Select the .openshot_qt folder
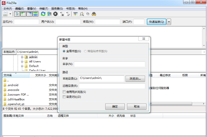The width and height of the screenshot is (207, 137). (x=16, y=104)
